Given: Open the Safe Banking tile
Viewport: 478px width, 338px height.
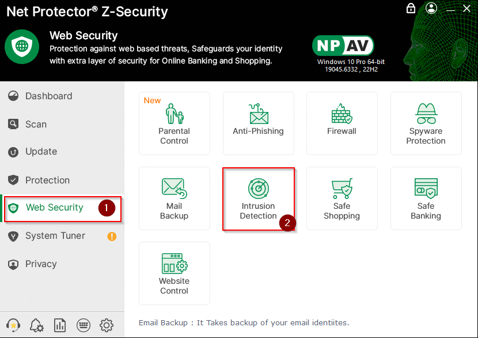Looking at the screenshot, I should pos(426,198).
